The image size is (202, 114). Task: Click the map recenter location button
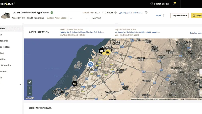(x=30, y=82)
